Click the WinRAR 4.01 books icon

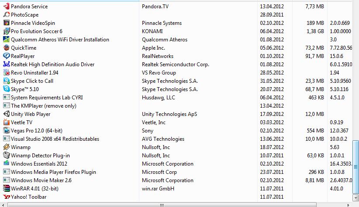(x=6, y=189)
